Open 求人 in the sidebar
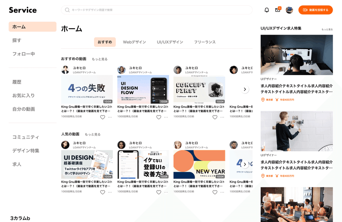The height and width of the screenshot is (222, 342). tap(17, 164)
